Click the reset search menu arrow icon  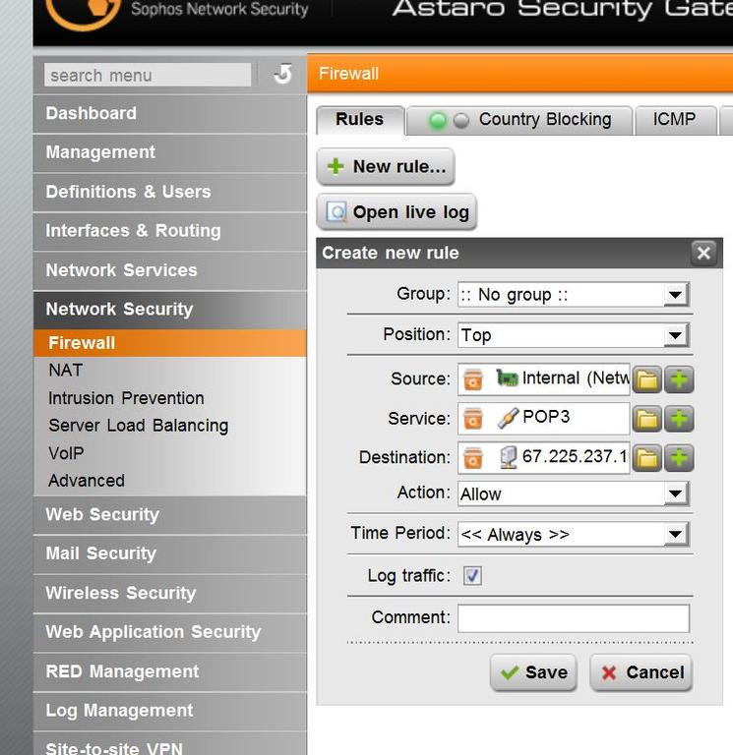283,74
